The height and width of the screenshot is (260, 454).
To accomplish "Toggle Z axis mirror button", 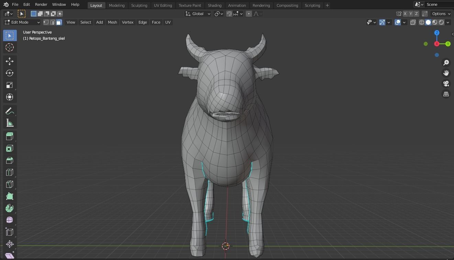I will click(x=417, y=14).
